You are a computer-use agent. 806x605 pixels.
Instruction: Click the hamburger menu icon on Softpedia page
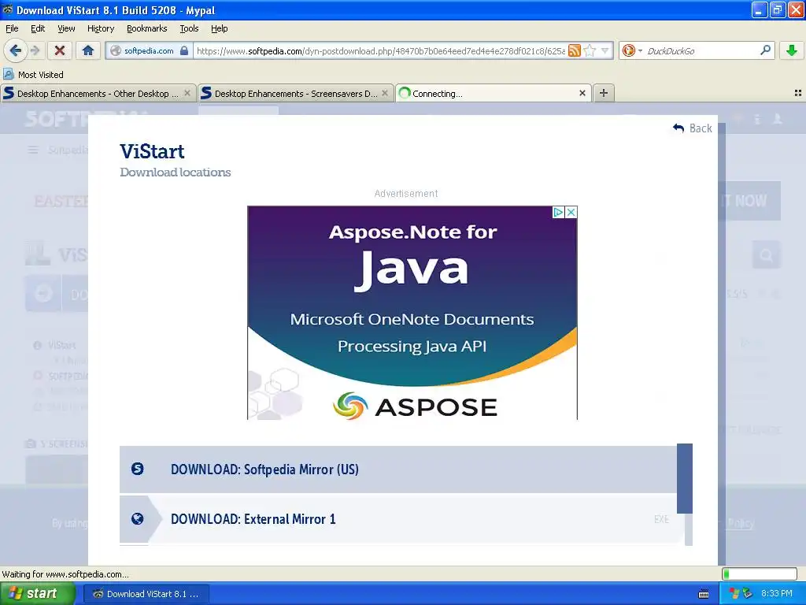(33, 150)
